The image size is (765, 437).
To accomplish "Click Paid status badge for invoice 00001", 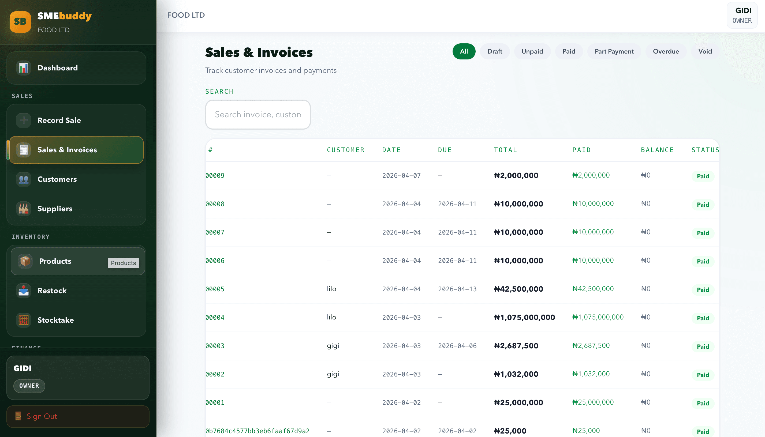I will 703,403.
